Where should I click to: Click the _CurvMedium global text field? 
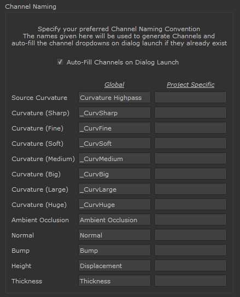[x=114, y=158]
